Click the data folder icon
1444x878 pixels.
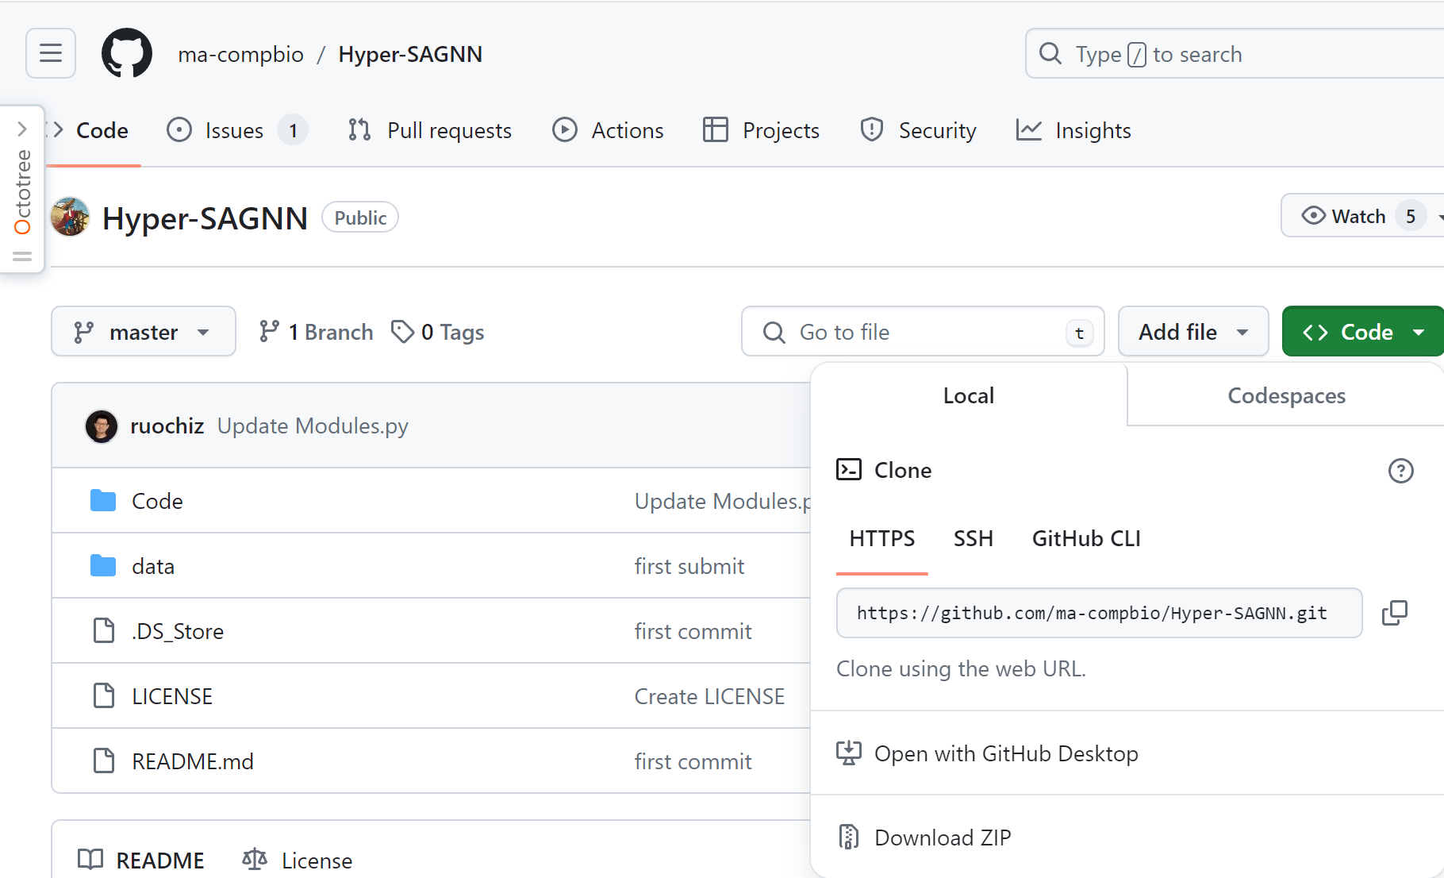pyautogui.click(x=103, y=566)
